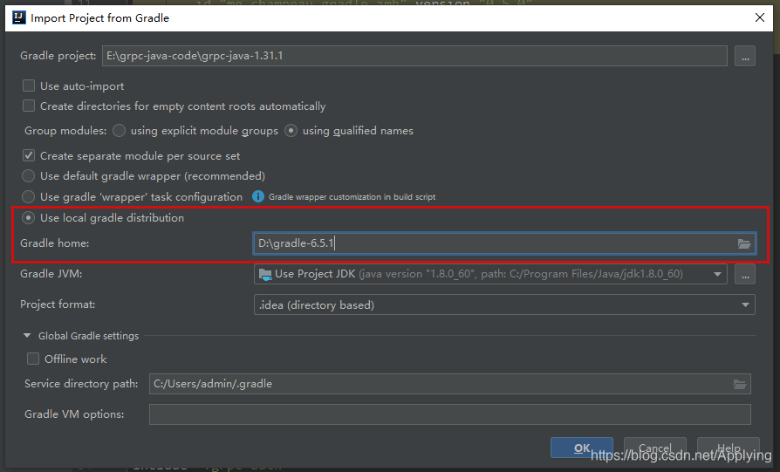Screen dimensions: 780x472
Task: Uncheck Create separate module per source set
Action: point(29,155)
